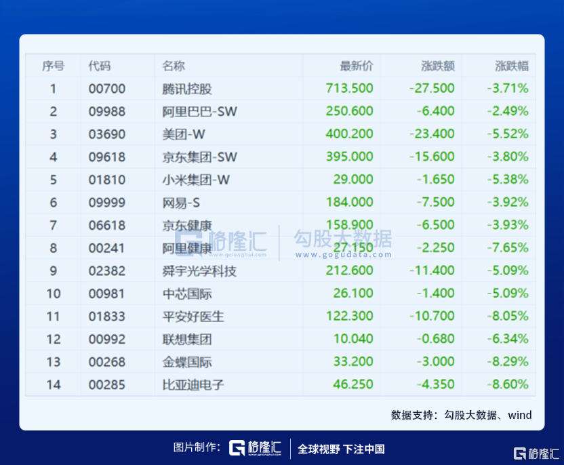564x465 pixels.
Task: Click the 代码 column header
Action: 100,66
